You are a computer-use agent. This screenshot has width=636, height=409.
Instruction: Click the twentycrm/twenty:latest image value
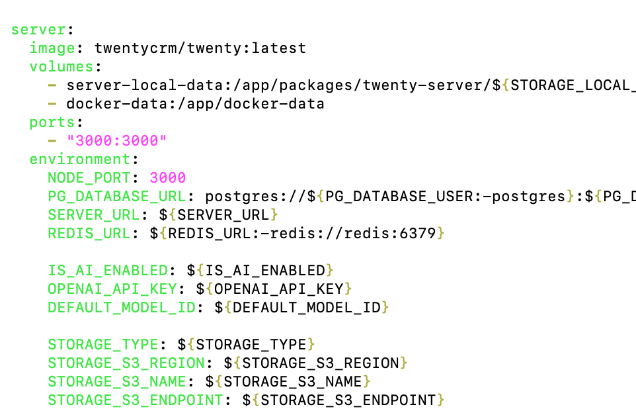[200, 48]
